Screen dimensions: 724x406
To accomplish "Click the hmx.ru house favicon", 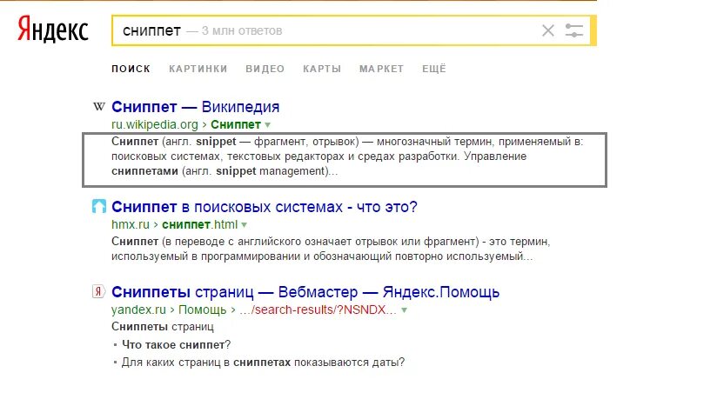I will tap(99, 206).
